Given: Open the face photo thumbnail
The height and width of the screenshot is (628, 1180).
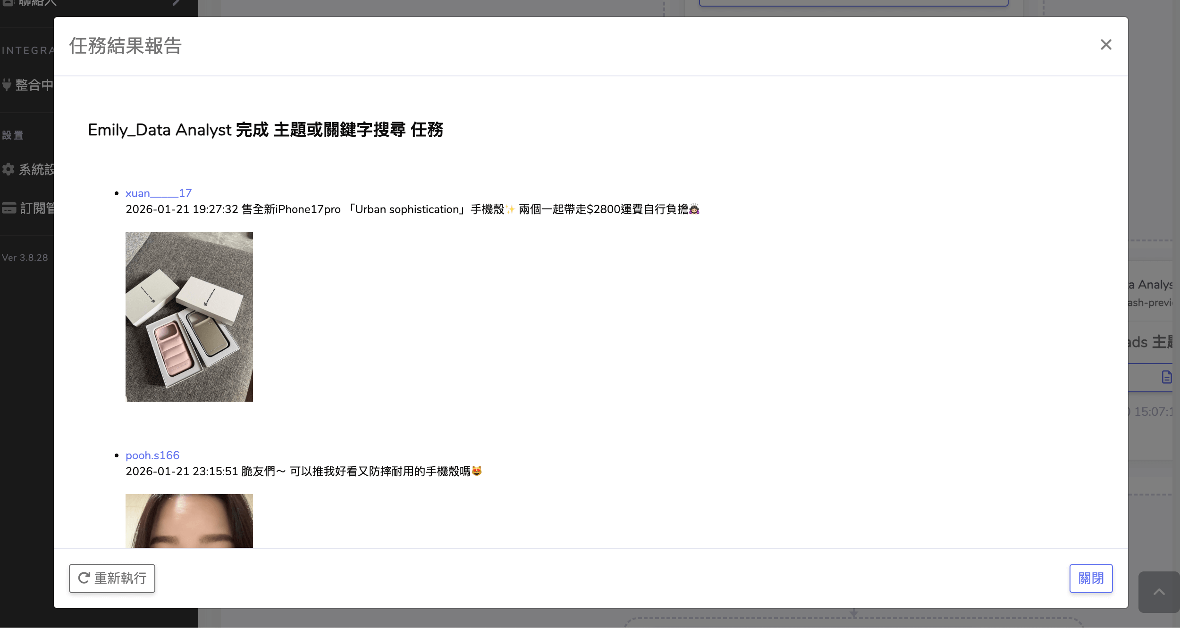Looking at the screenshot, I should point(189,521).
